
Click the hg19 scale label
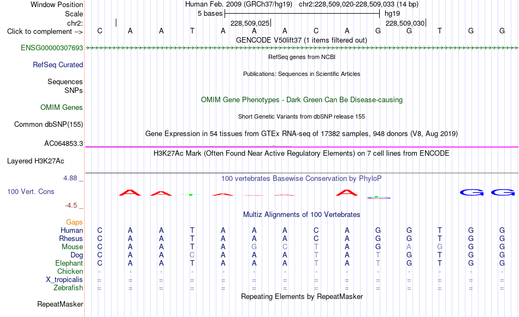pos(392,14)
